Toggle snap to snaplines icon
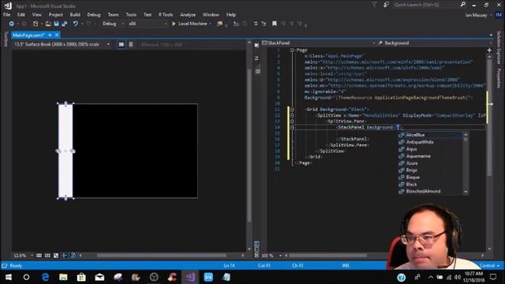This screenshot has width=505, height=284. [65, 256]
